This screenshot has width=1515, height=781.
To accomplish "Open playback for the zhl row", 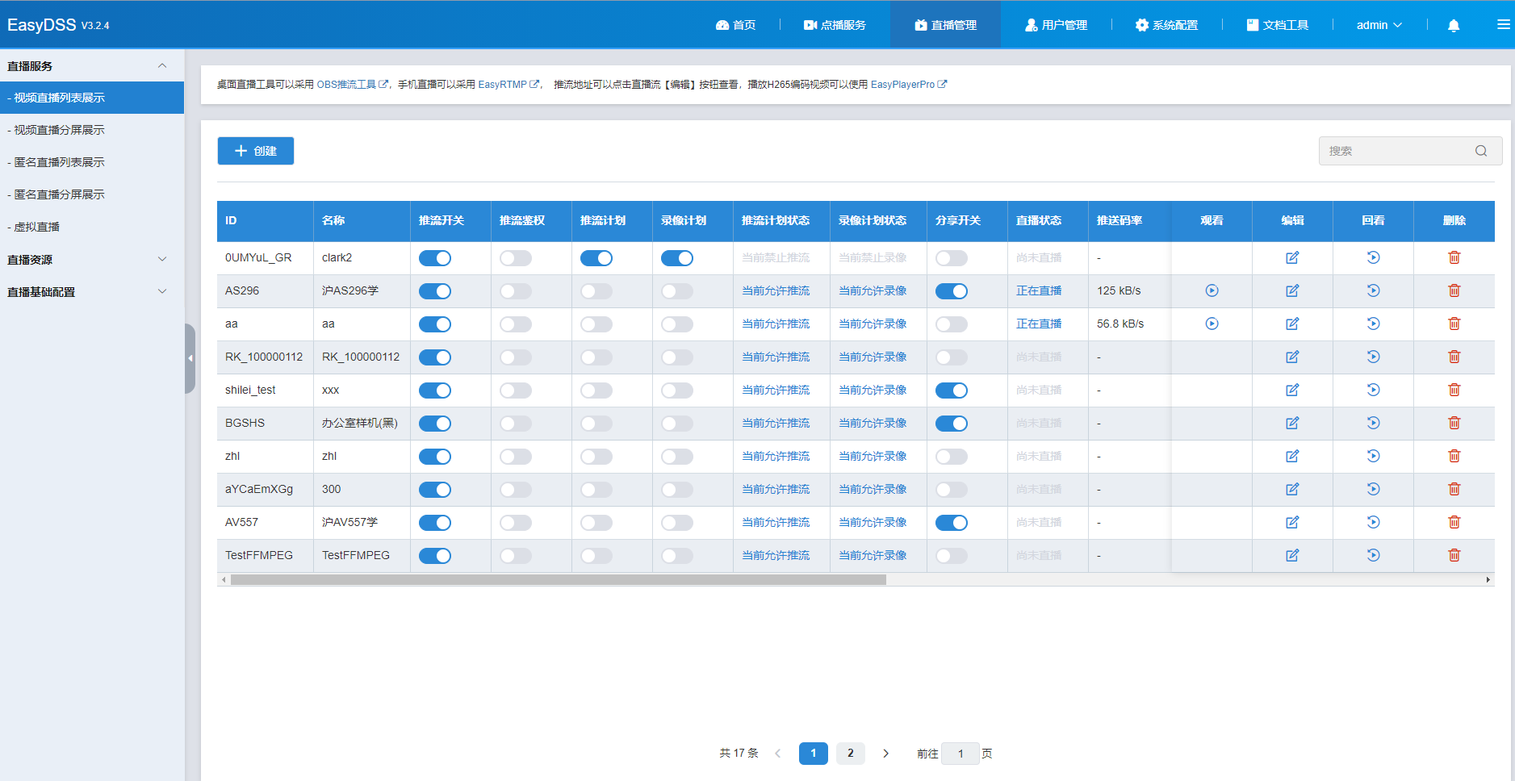I will click(x=1373, y=456).
